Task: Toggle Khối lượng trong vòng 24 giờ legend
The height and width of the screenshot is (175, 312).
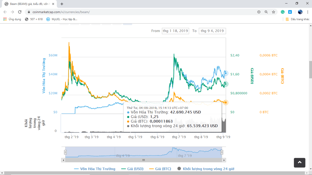Action: coord(206,169)
